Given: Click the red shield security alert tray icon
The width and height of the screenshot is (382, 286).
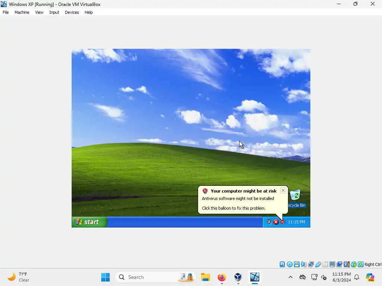Looking at the screenshot, I should (283, 222).
